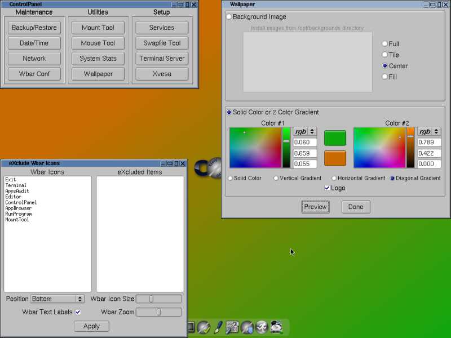Adjust the Wbar Zoom slider
Image resolution: width=451 pixels, height=338 pixels.
click(158, 312)
